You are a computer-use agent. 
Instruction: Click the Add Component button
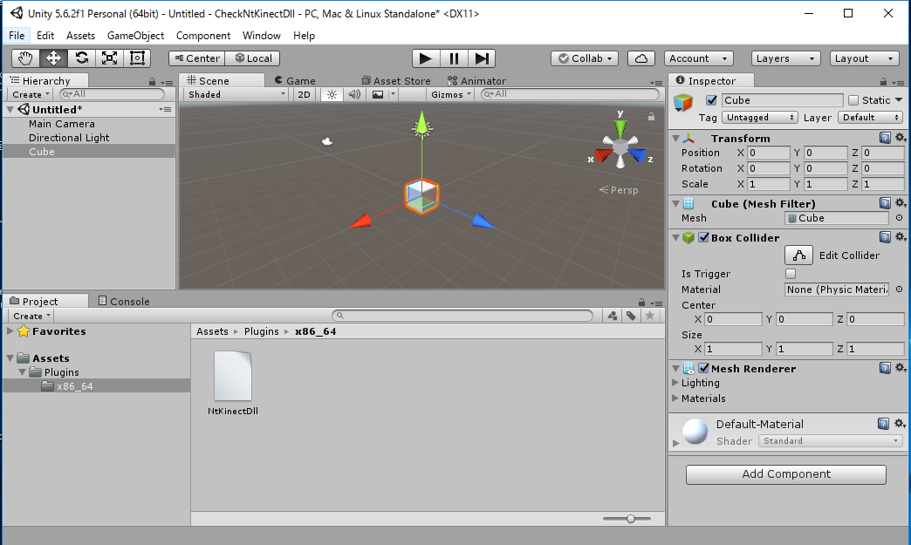coord(785,474)
